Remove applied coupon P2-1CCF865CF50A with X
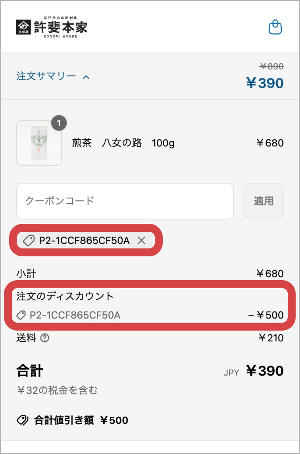This screenshot has height=454, width=300. 142,240
